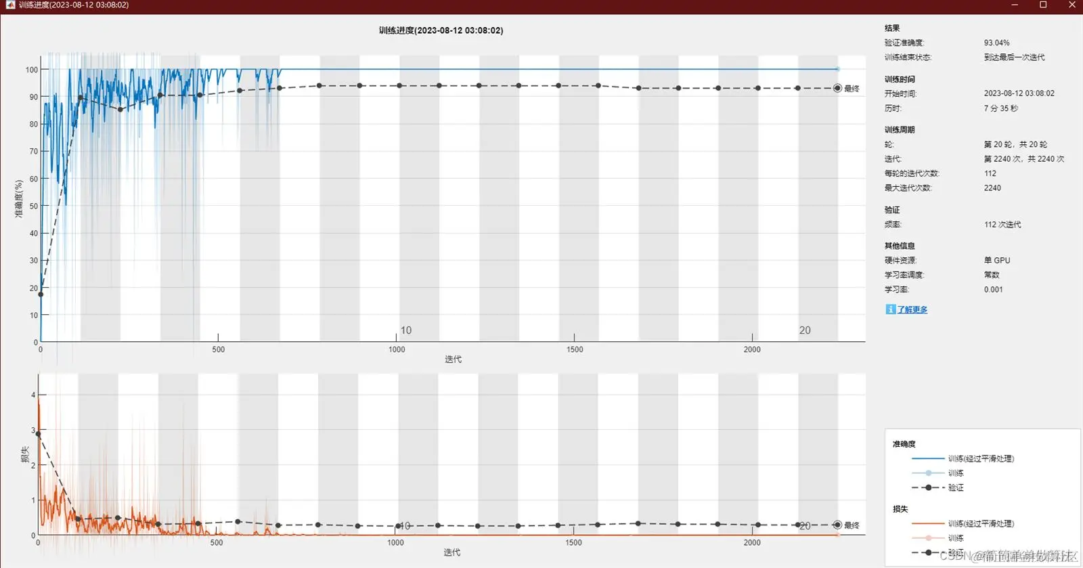The width and height of the screenshot is (1083, 568).
Task: Click the 训练结束状态 label
Action: coord(908,58)
